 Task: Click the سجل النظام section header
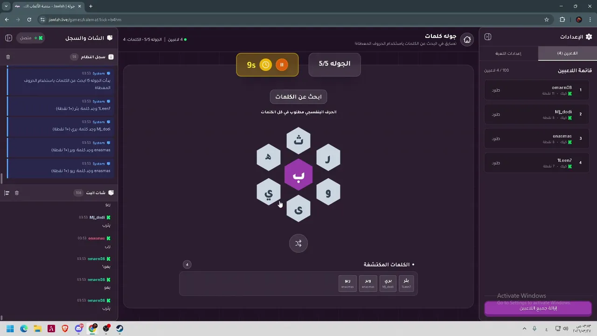[93, 57]
